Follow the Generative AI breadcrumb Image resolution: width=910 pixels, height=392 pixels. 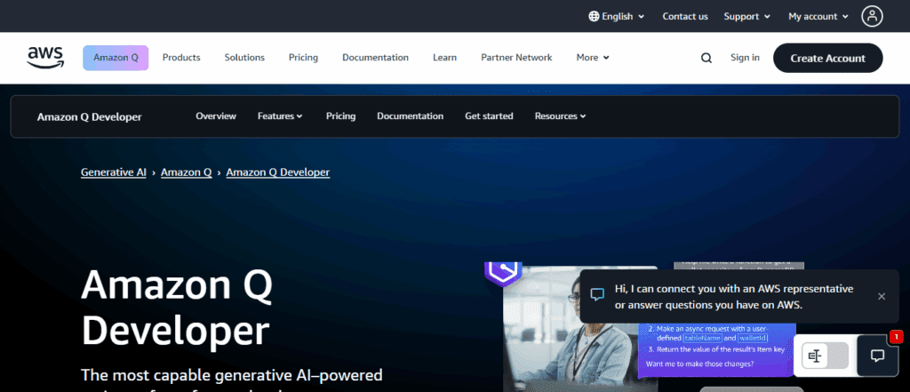tap(113, 172)
